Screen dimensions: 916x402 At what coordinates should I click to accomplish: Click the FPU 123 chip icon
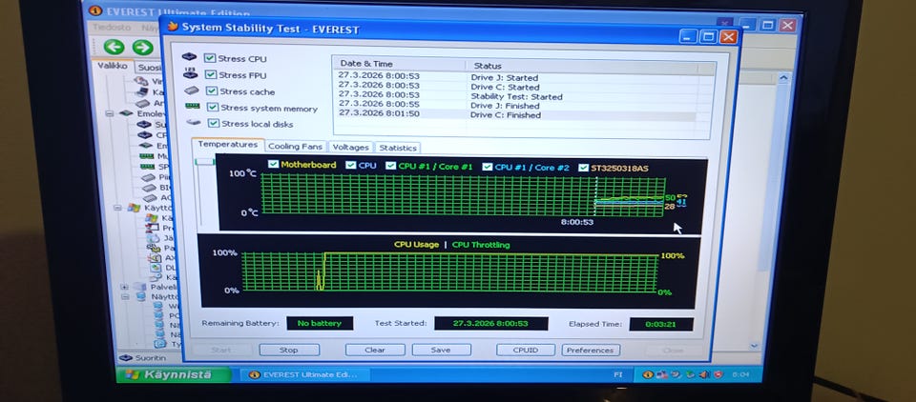click(191, 73)
